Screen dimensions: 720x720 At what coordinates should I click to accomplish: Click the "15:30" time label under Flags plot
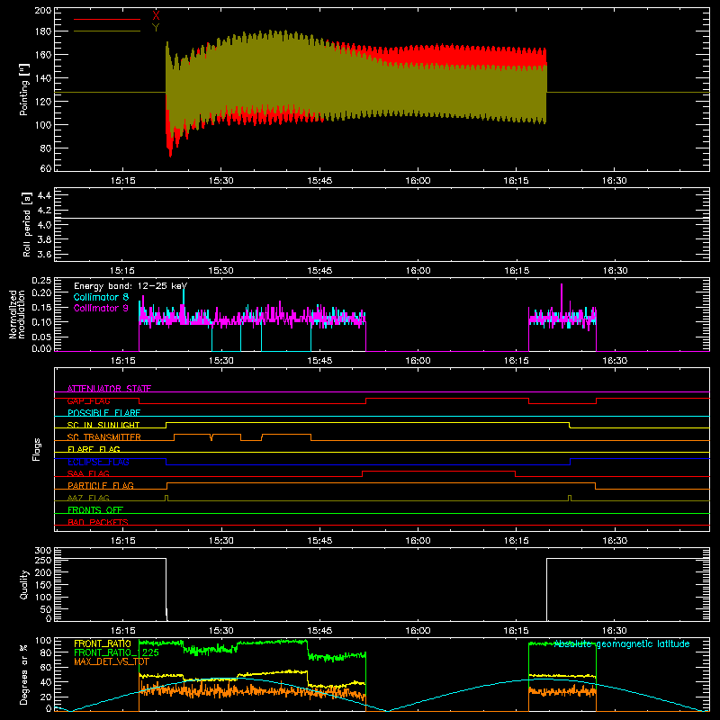click(220, 541)
